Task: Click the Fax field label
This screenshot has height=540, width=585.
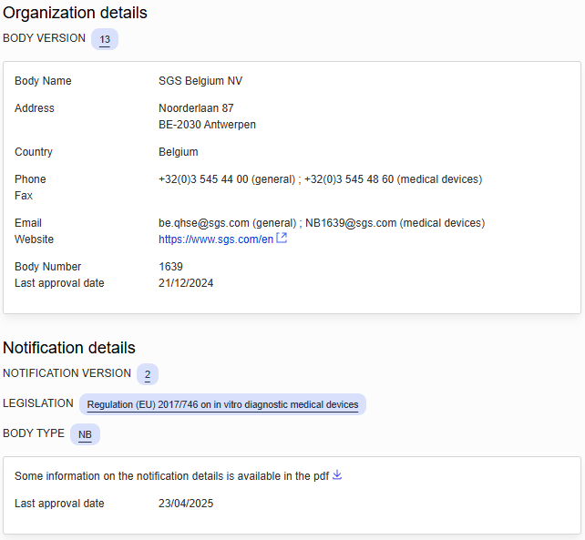Action: coord(23,196)
